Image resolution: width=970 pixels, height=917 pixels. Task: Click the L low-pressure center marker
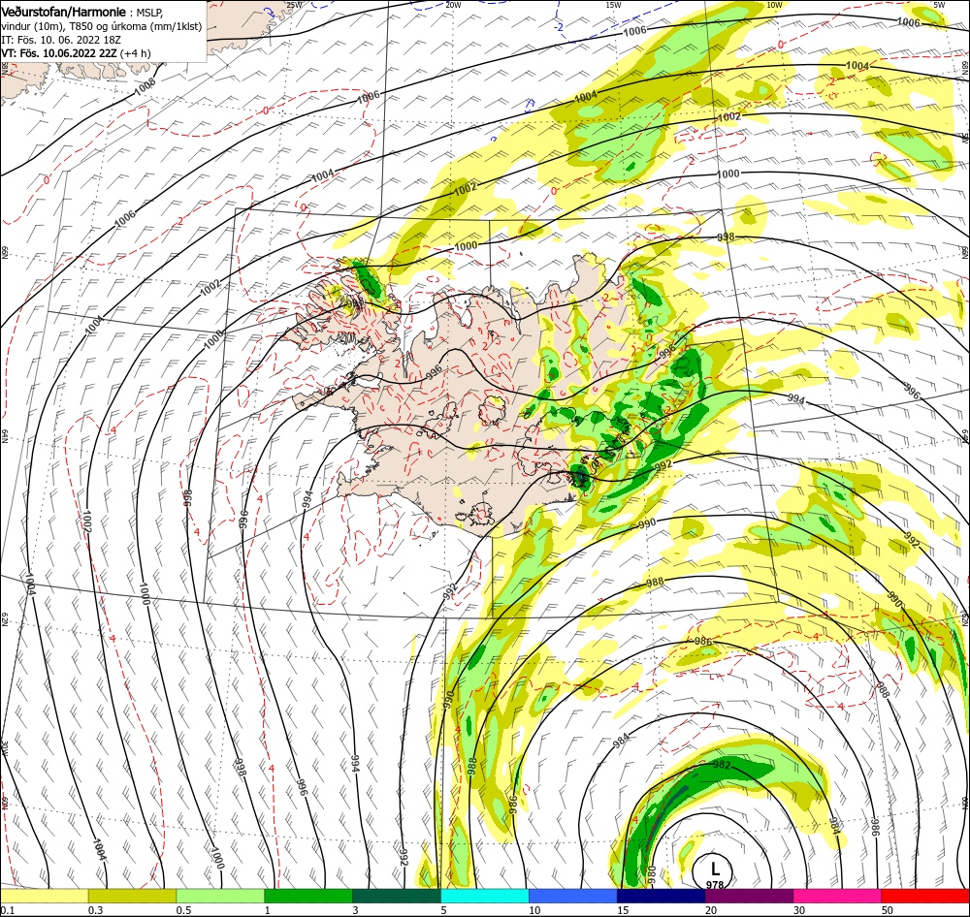(715, 870)
